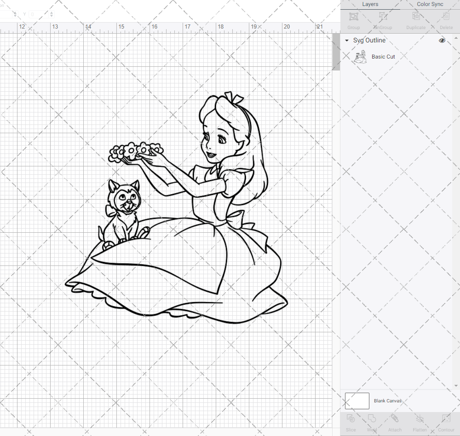Collapse the Svg Outline layer group
This screenshot has height=436, width=460.
point(346,41)
